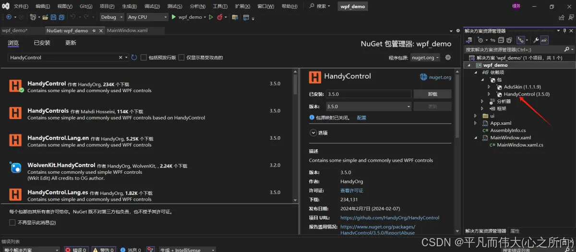Close the NuGet: wpf_demo tab

pos(101,30)
